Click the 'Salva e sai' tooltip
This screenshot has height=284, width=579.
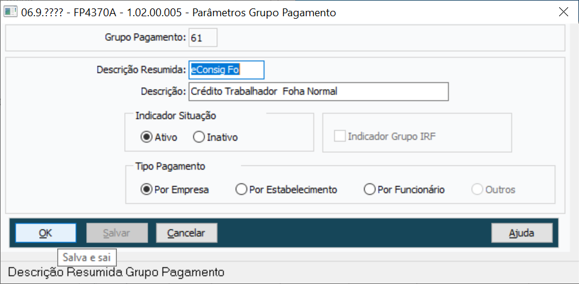click(87, 258)
